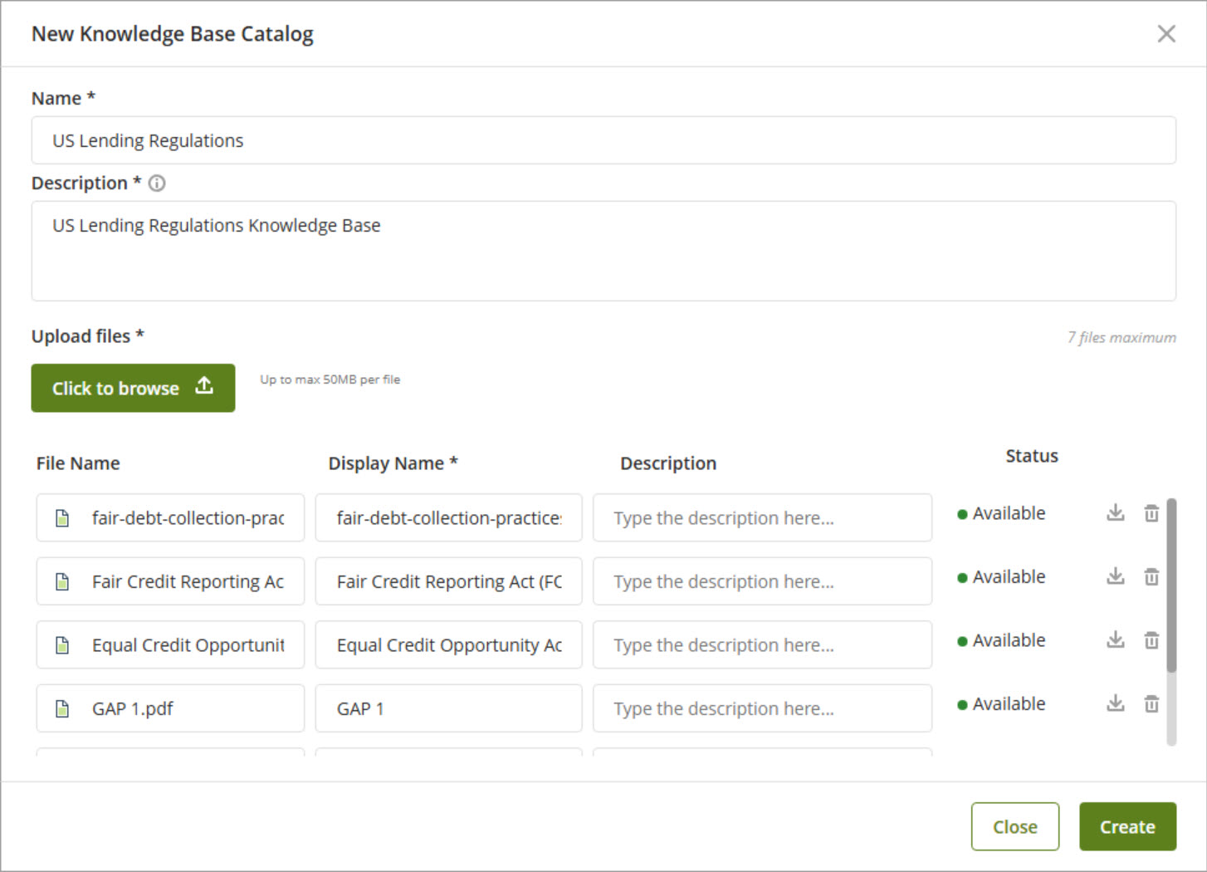Delete the Fair Credit Reporting Act file
Screen dimensions: 1207x872
click(x=1151, y=576)
